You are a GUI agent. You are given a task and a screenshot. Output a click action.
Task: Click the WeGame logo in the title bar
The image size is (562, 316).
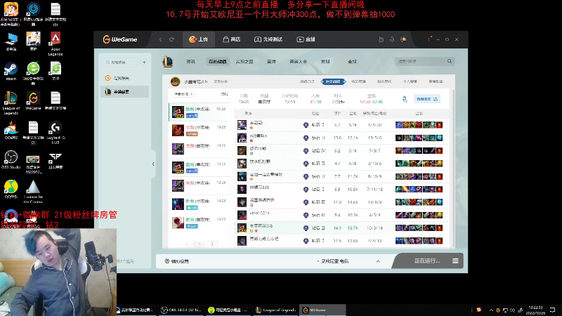point(120,39)
